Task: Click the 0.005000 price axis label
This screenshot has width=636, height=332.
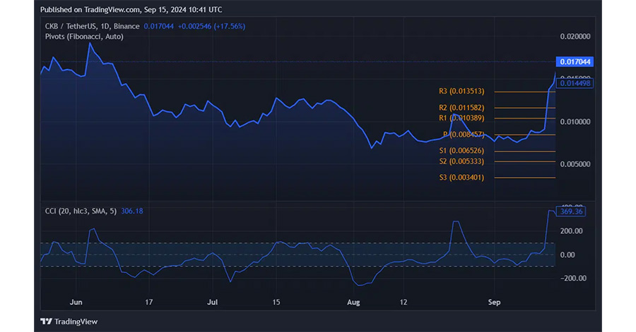Action: click(575, 164)
